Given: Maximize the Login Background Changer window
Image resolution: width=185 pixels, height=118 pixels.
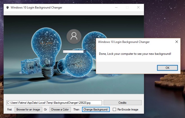Looking at the screenshot, I should coord(127,7).
